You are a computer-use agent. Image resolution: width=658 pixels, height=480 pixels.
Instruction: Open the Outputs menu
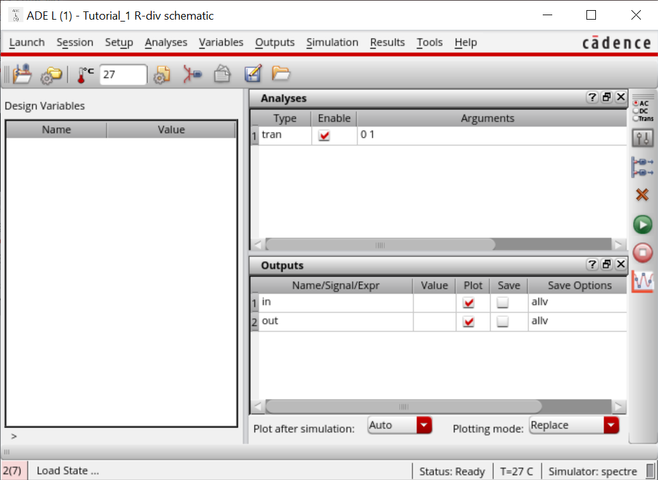275,42
